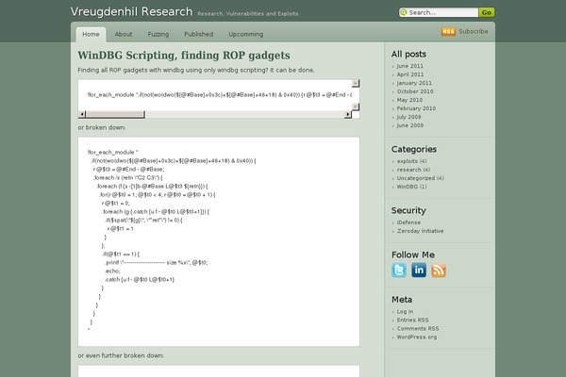The image size is (566, 377).
Task: Click the Log in link
Action: click(x=405, y=312)
